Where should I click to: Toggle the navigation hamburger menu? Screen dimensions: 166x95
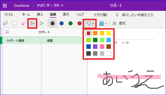pos(7,32)
